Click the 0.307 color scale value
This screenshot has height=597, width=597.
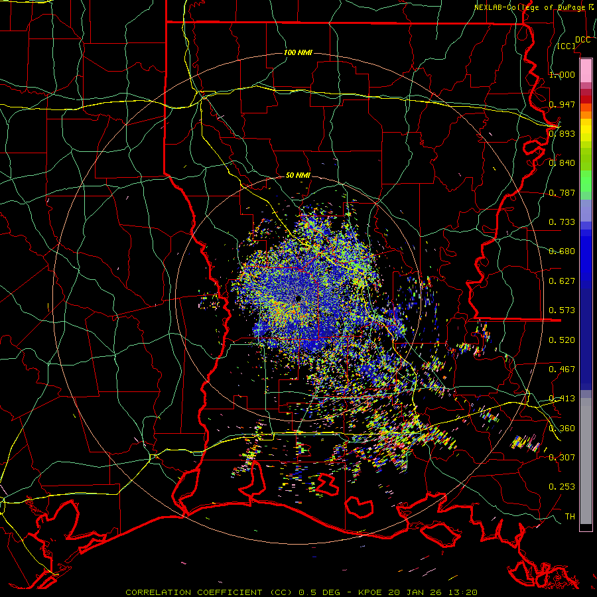[x=562, y=458]
